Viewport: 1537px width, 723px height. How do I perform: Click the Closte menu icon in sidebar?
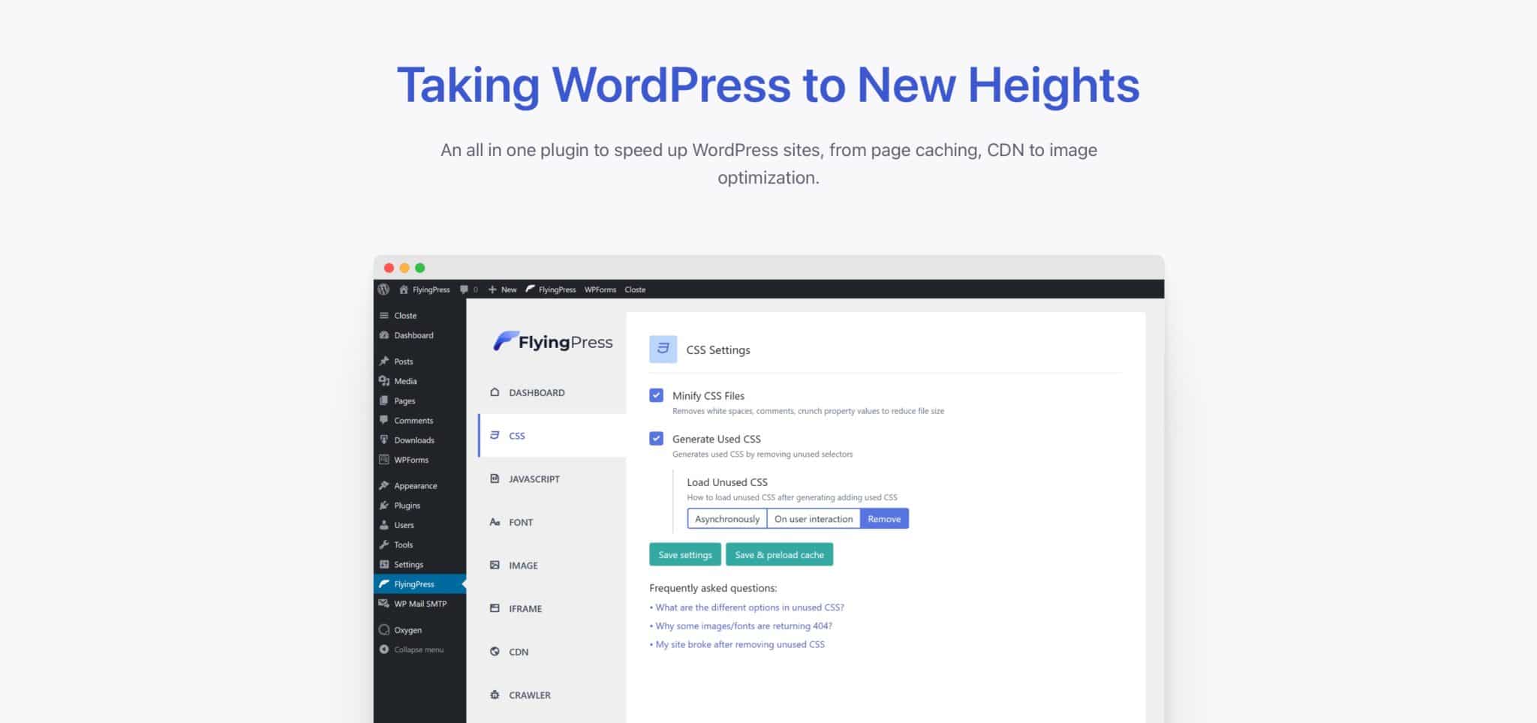(x=384, y=316)
